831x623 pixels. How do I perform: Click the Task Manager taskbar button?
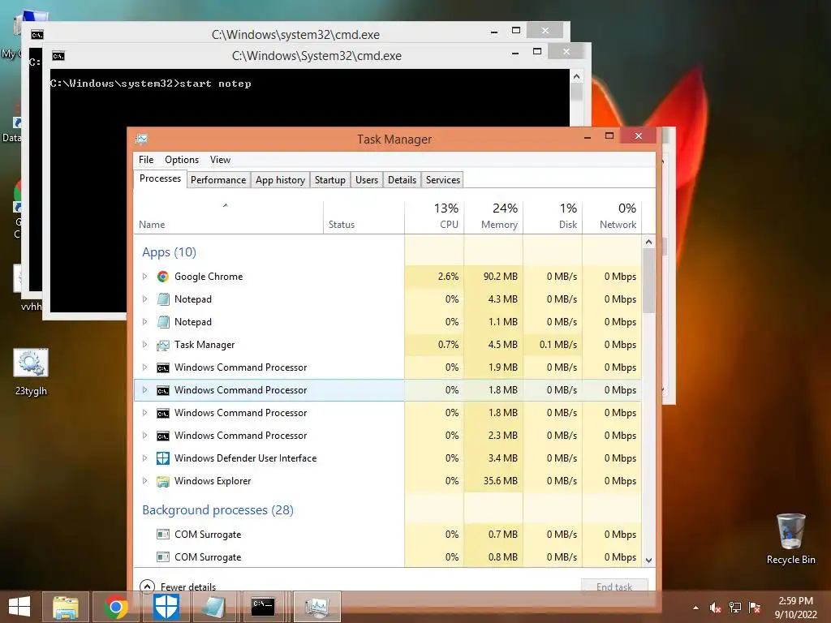click(x=317, y=607)
